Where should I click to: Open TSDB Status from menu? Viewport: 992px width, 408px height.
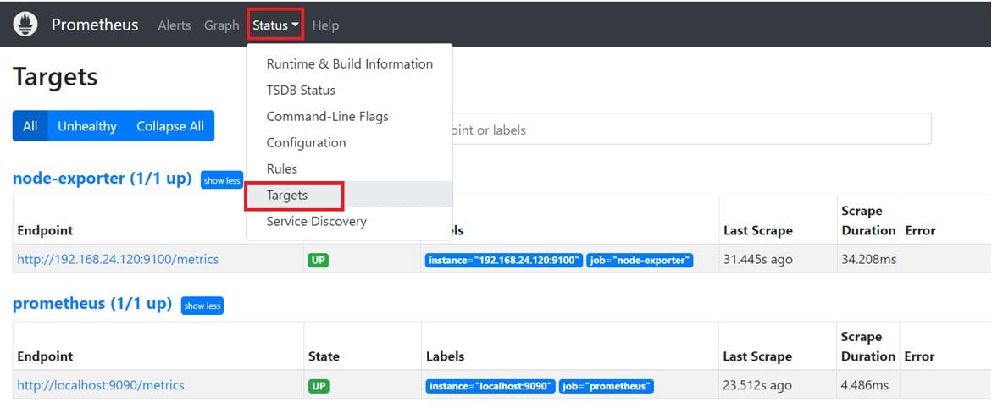[x=301, y=91]
